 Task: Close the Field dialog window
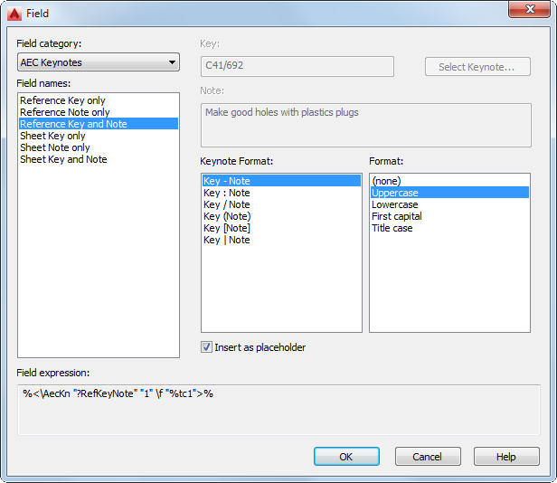pyautogui.click(x=529, y=9)
